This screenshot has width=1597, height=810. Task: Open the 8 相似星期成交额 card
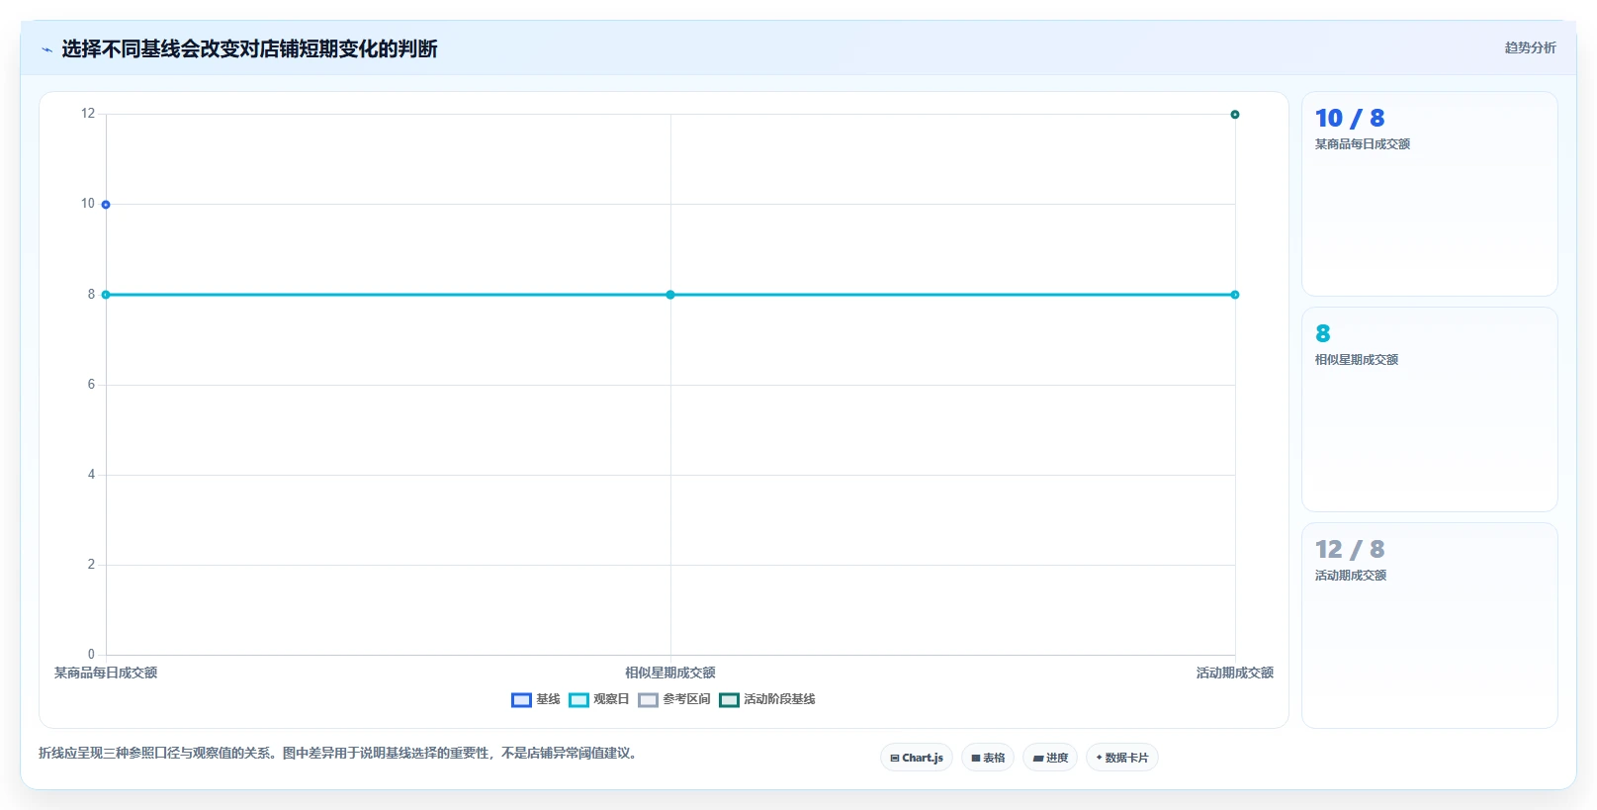pyautogui.click(x=1430, y=409)
